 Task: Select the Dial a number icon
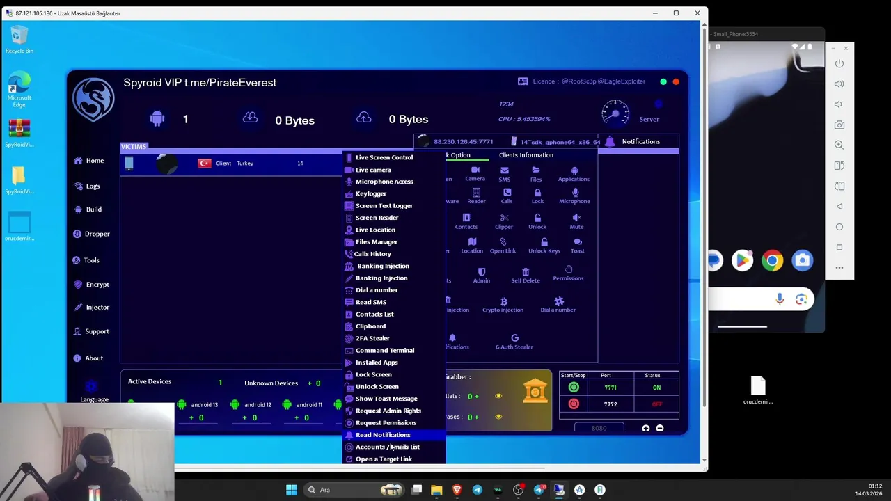(558, 305)
